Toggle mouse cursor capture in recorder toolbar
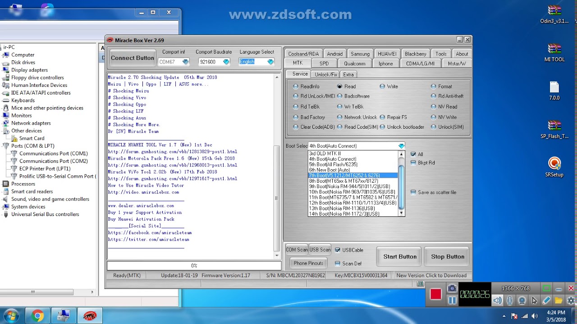This screenshot has width=577, height=324. (x=534, y=300)
